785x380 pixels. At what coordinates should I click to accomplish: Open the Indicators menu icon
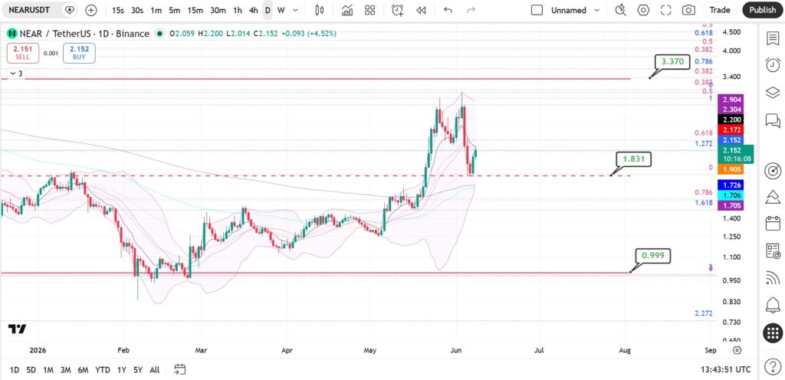click(x=347, y=10)
